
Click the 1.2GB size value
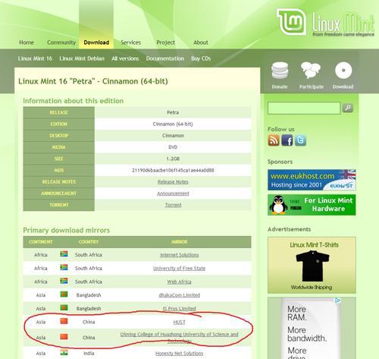click(x=173, y=159)
